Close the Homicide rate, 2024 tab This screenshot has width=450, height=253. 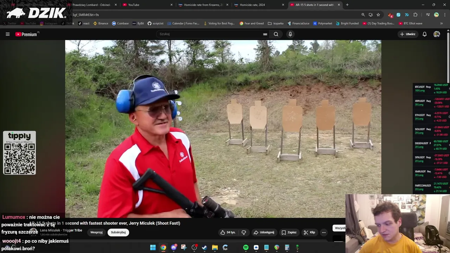(283, 5)
